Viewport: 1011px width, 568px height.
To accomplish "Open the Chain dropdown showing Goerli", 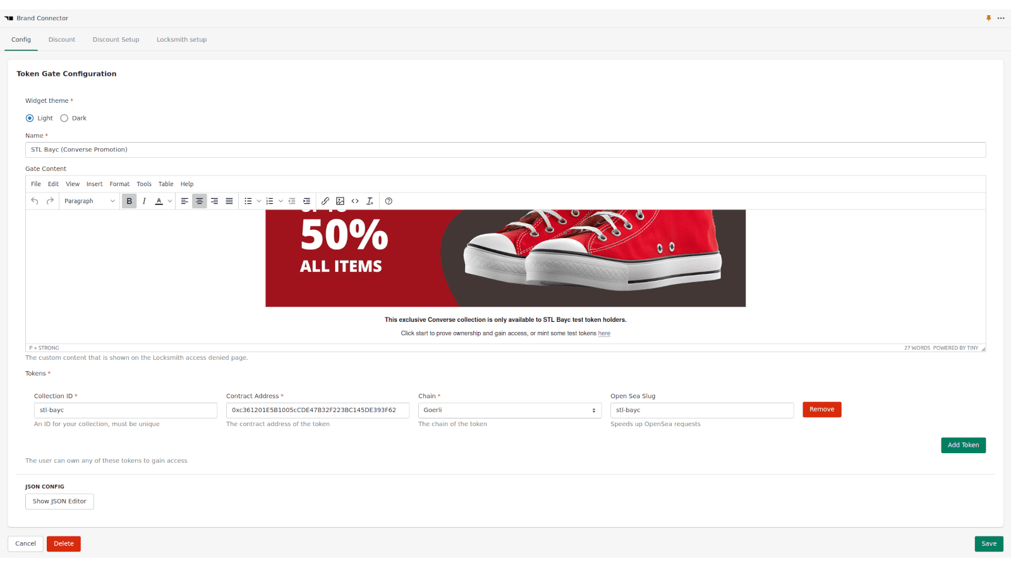I will point(509,410).
